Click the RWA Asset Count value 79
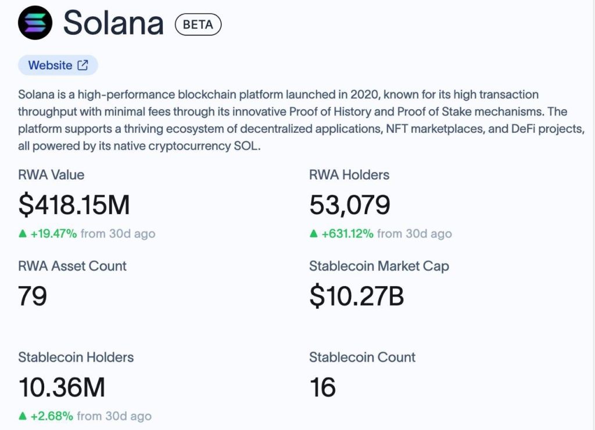Screen dimensions: 595x430 coord(33,296)
